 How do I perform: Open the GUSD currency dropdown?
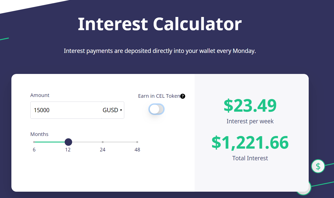[x=113, y=110]
